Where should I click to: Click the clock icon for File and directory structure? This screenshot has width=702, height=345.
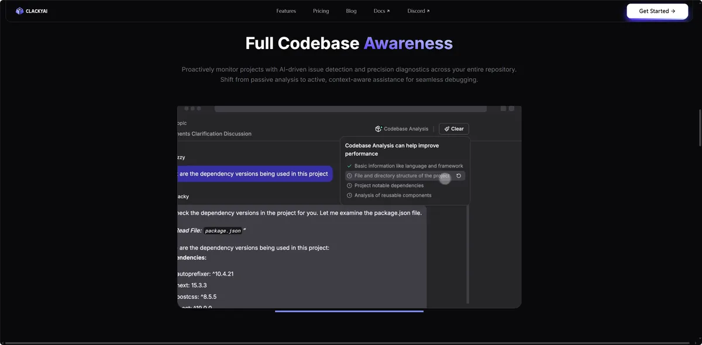coord(349,176)
